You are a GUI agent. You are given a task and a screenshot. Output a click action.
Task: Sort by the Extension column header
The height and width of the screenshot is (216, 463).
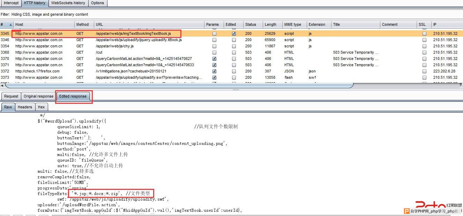click(319, 24)
